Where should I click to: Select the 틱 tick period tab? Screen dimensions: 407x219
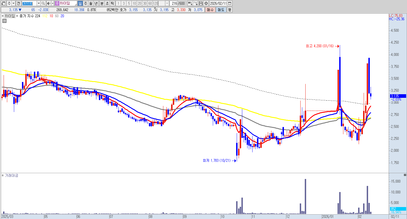(x=112, y=3)
